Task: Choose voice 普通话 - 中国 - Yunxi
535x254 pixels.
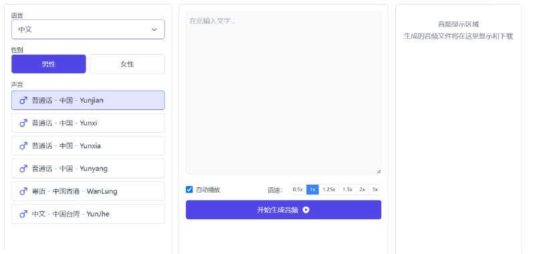Action: (x=88, y=123)
